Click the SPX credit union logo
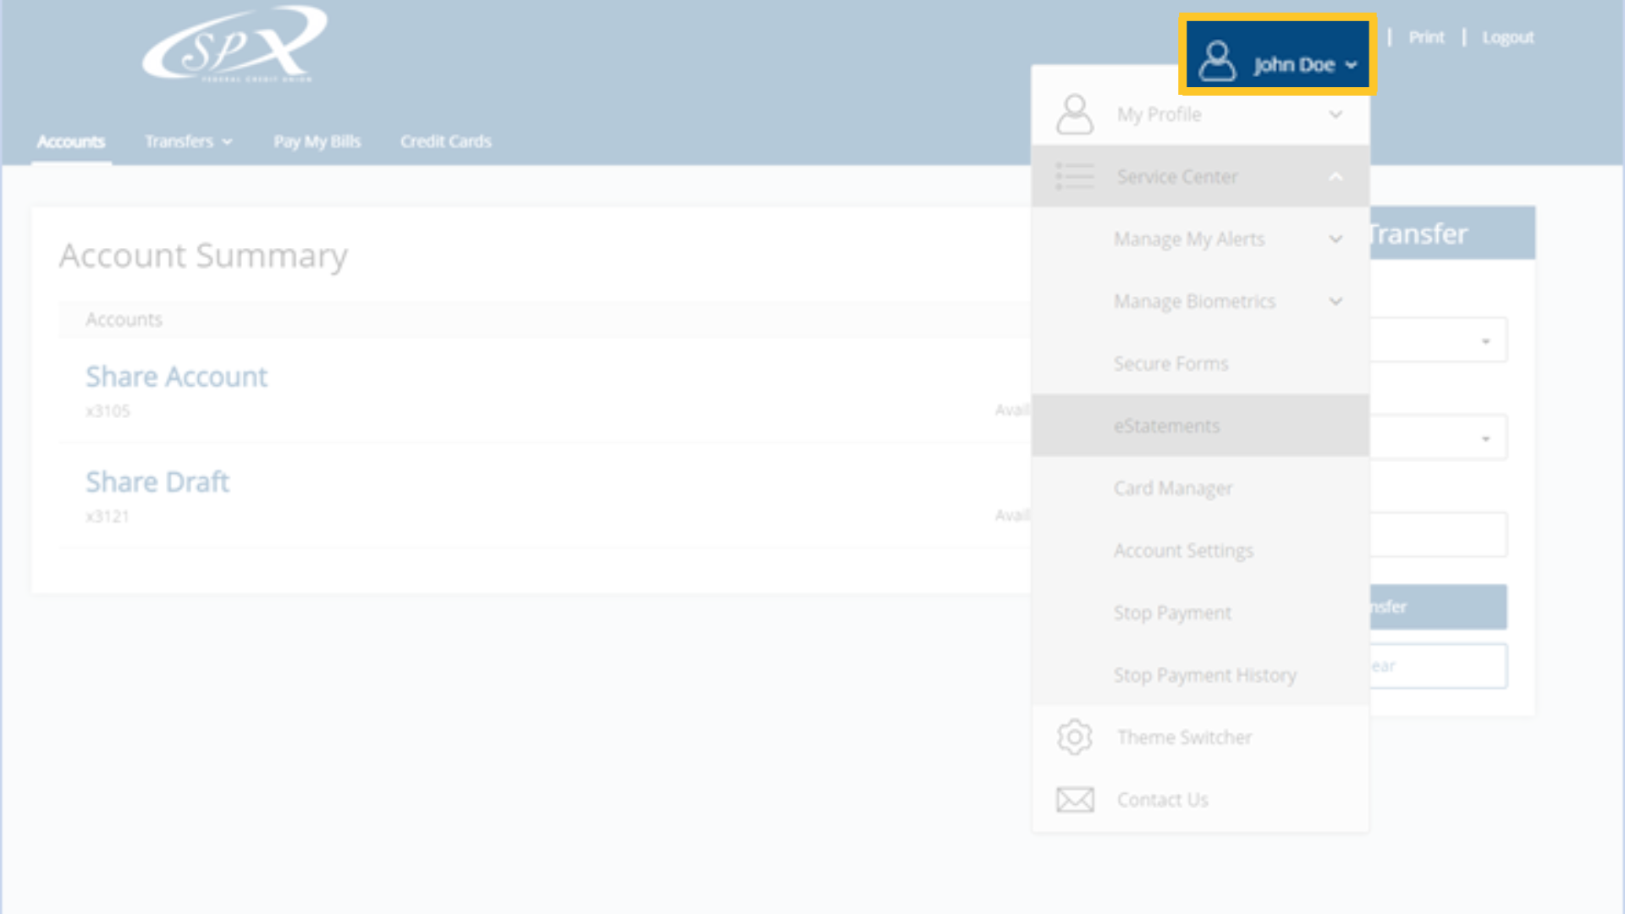 (x=234, y=44)
